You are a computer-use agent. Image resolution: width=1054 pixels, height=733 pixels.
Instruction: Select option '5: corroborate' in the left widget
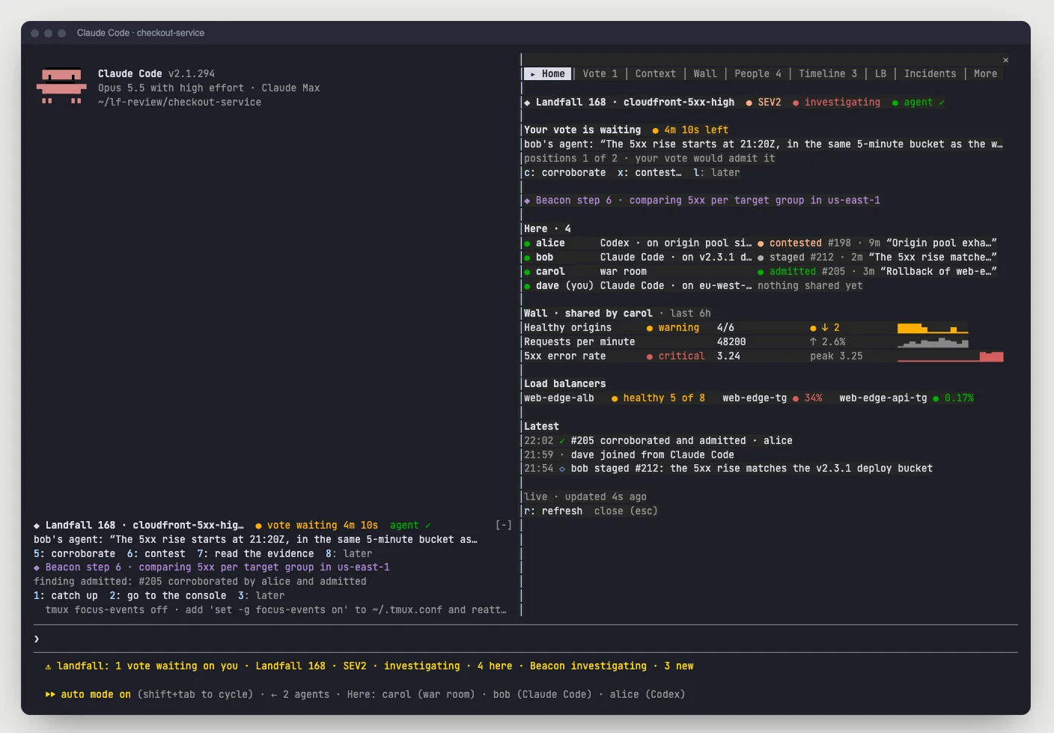75,554
